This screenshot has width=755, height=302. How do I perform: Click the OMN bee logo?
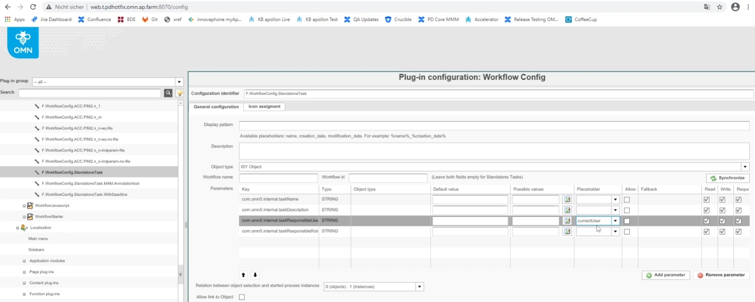23,43
